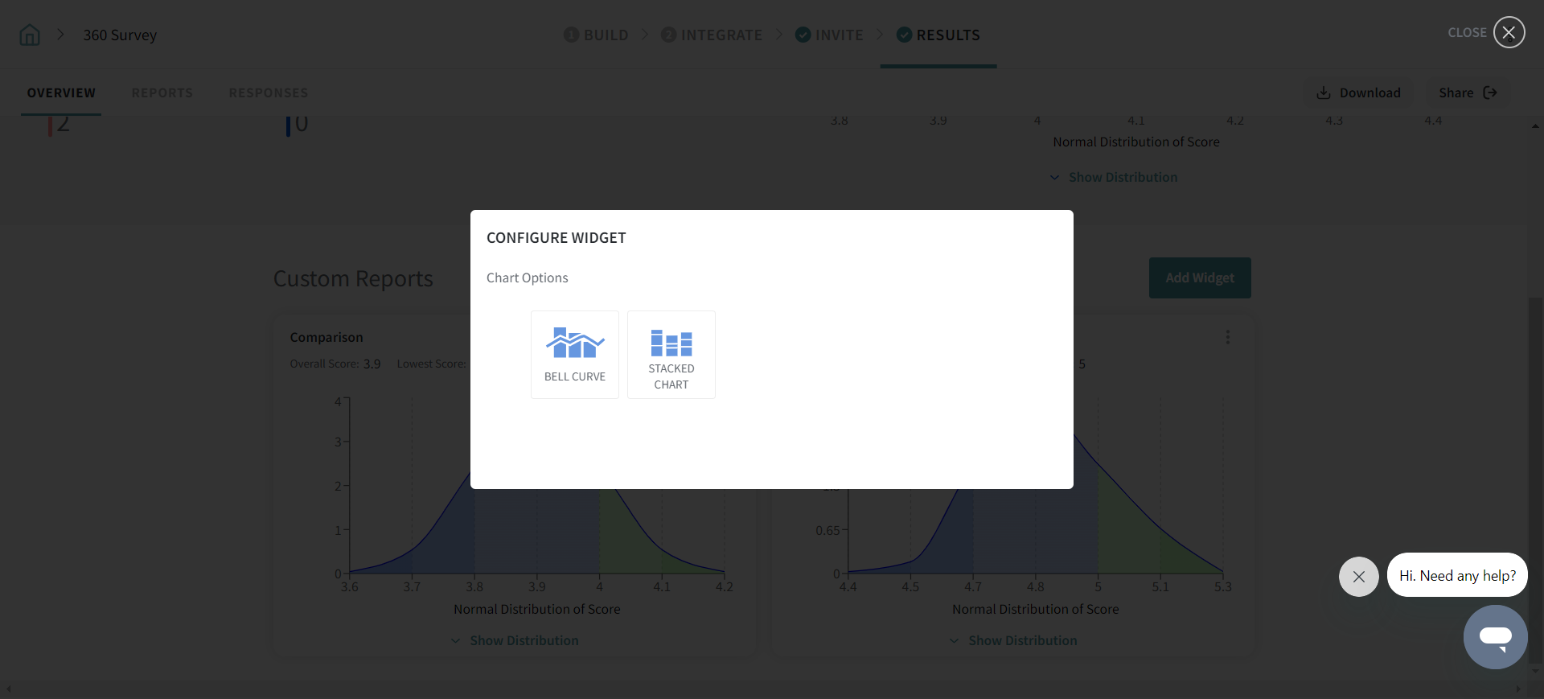
Task: Click the Share button
Action: [1467, 93]
